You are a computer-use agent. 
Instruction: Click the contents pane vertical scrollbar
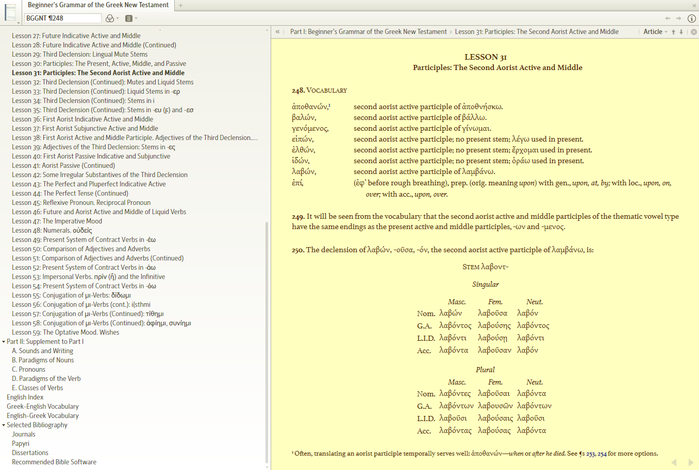[267, 342]
